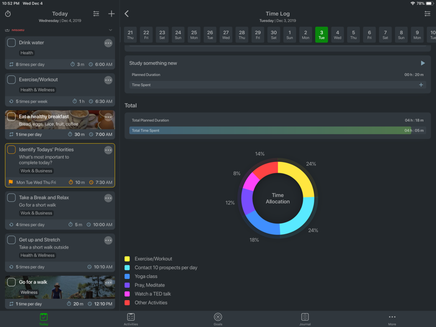
Task: Open Time Log filter options at top right
Action: tap(427, 14)
